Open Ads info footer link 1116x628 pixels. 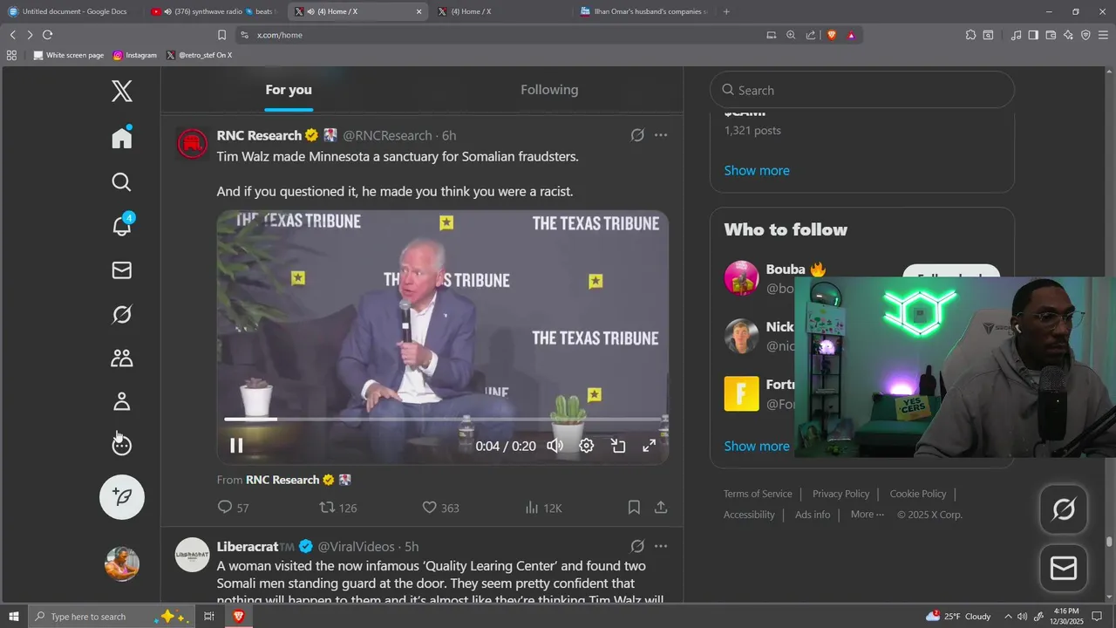813,515
